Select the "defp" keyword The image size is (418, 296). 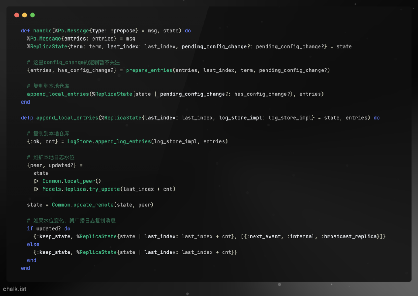coord(27,118)
